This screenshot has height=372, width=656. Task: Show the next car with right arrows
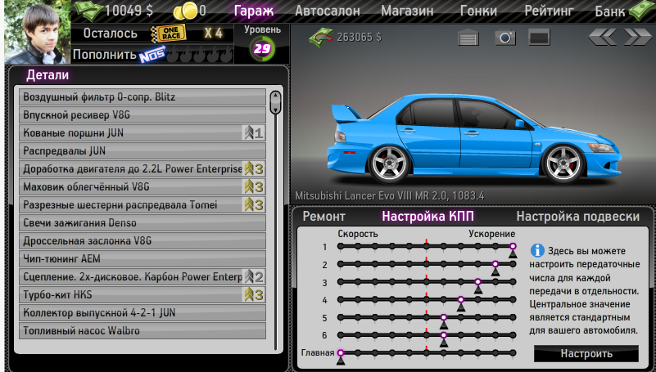638,37
